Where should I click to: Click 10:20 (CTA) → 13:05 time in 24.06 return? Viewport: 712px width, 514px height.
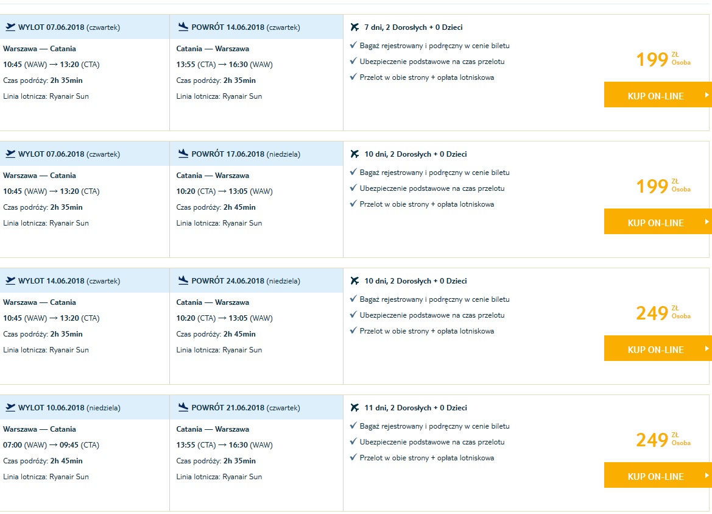224,318
